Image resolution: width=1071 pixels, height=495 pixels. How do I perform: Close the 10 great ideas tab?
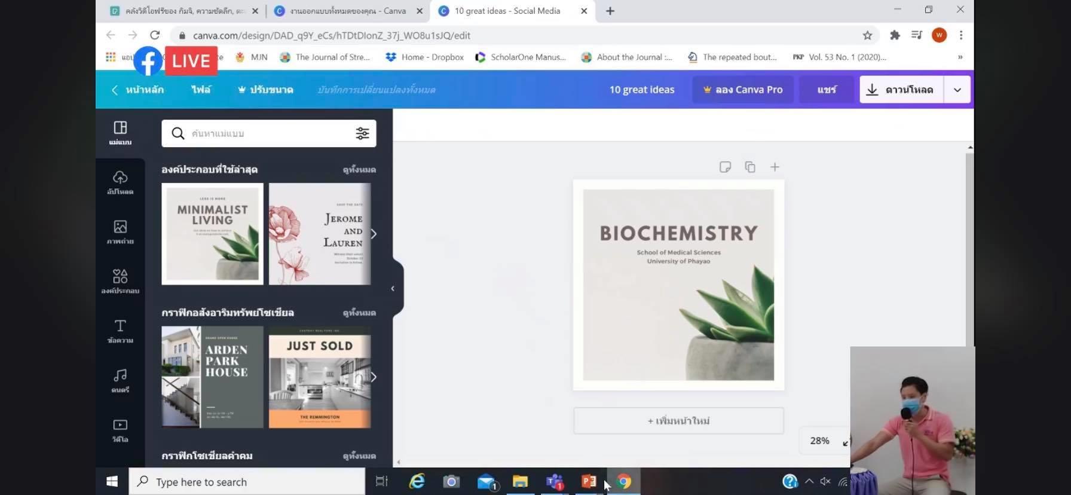[x=584, y=11]
